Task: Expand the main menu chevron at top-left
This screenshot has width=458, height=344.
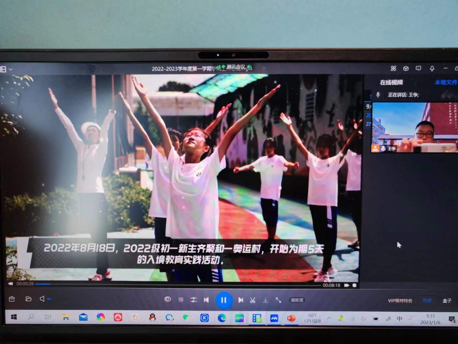Action: [x=10, y=69]
